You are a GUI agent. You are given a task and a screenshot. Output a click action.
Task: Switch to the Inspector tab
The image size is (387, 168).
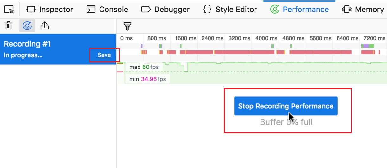click(x=50, y=10)
